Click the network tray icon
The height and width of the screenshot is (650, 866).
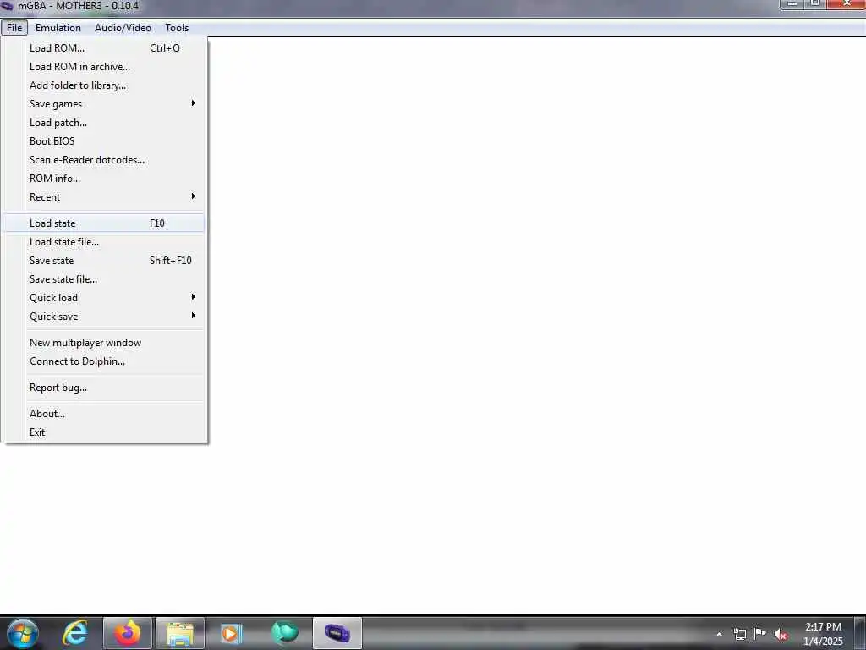739,634
